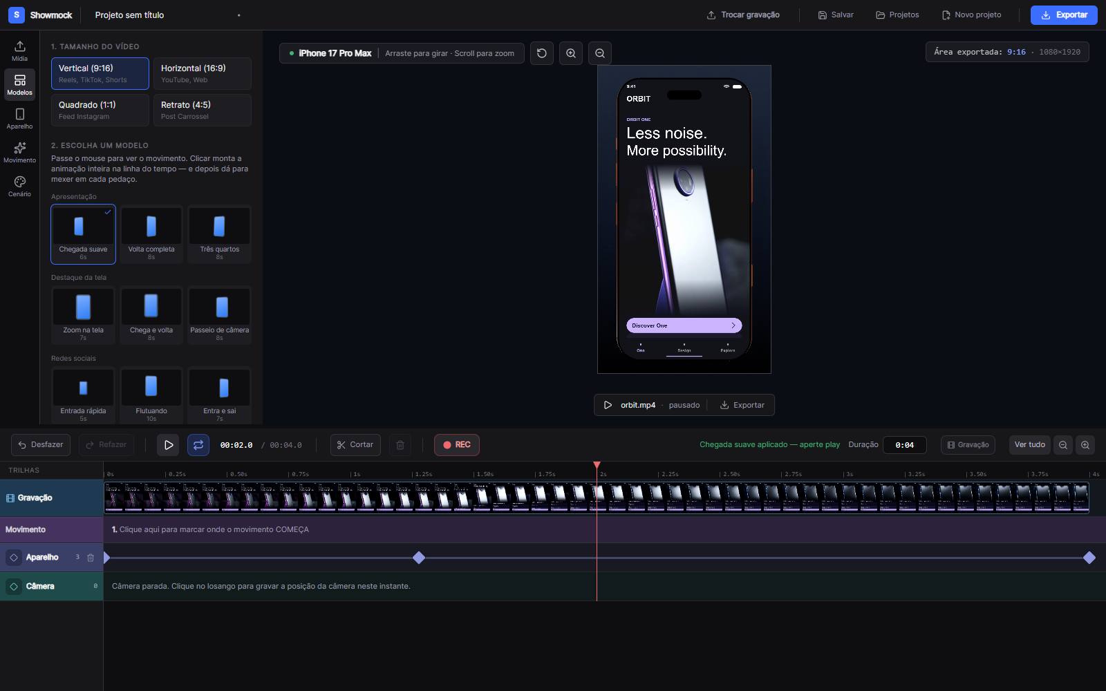This screenshot has height=691, width=1106.
Task: Delete the Aparelho track keyframes
Action: 91,558
